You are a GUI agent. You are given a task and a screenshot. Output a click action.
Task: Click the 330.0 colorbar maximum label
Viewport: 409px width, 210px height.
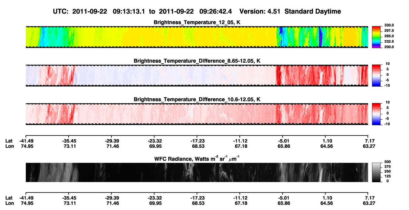coord(389,25)
